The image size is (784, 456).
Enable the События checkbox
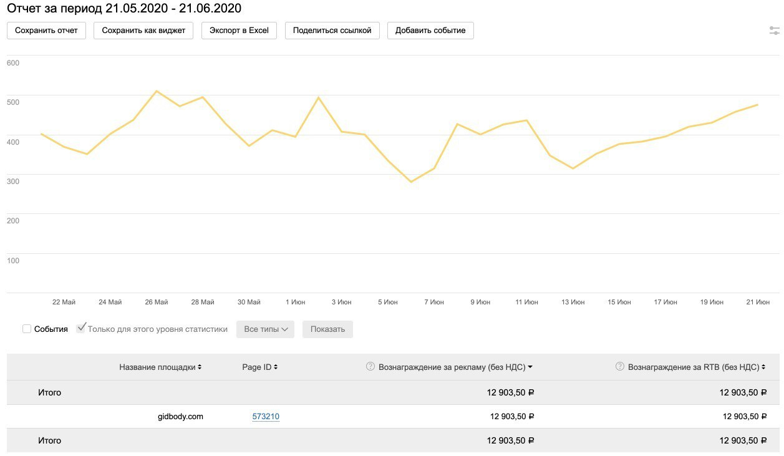(27, 329)
